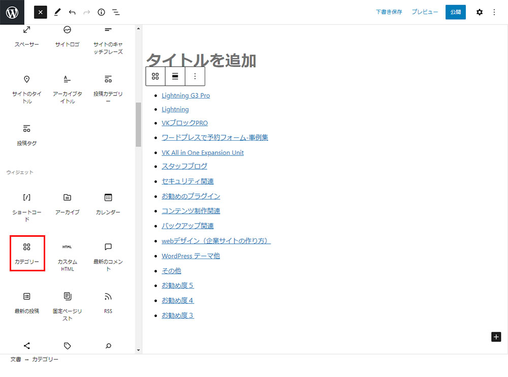Toggle the settings gear sidebar
The image size is (508, 377).
(479, 12)
